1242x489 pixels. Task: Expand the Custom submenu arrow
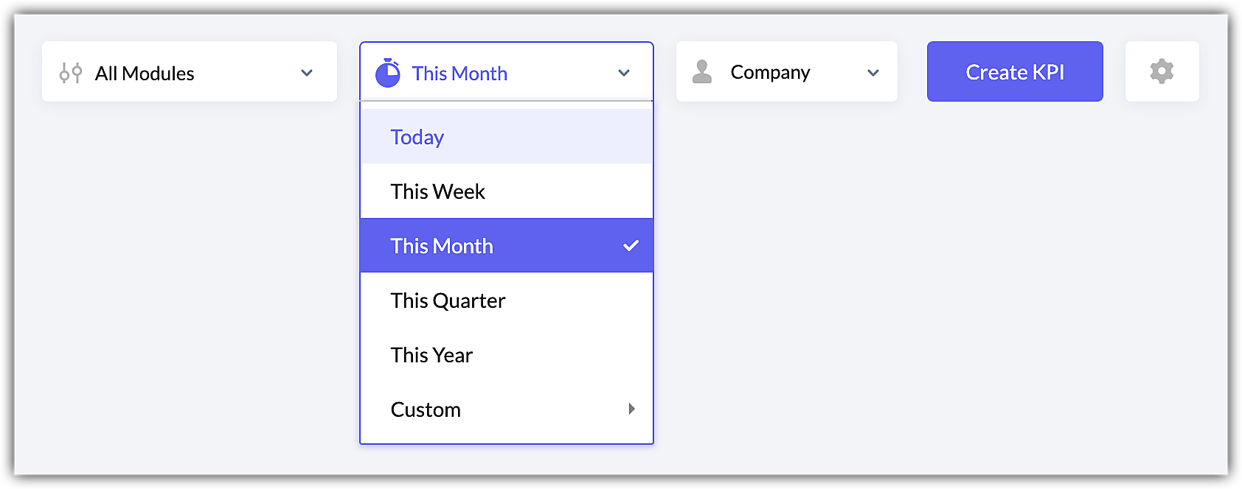(631, 409)
